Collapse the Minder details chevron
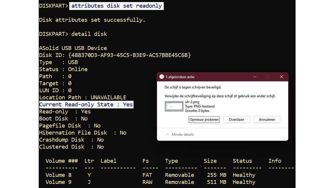This screenshot has height=188, width=334. [x=168, y=135]
